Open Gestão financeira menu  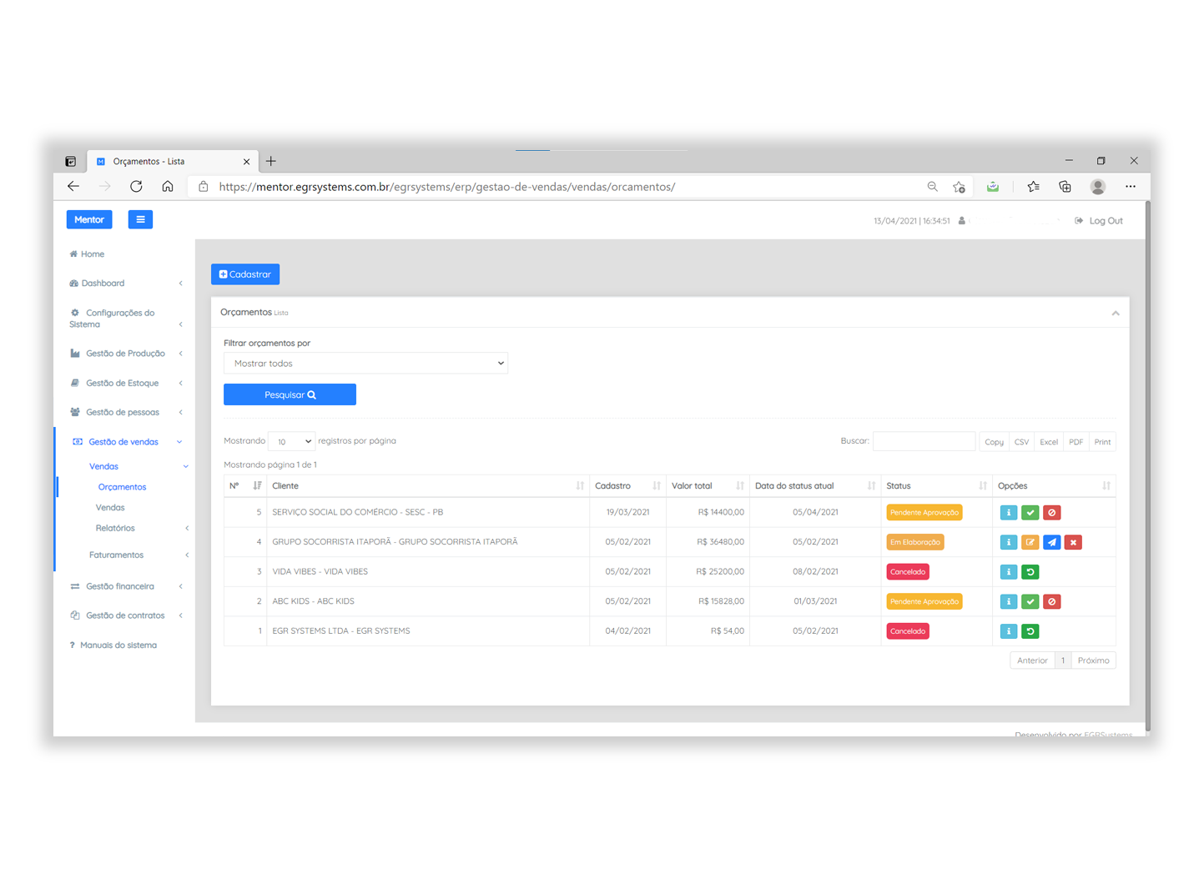click(125, 587)
